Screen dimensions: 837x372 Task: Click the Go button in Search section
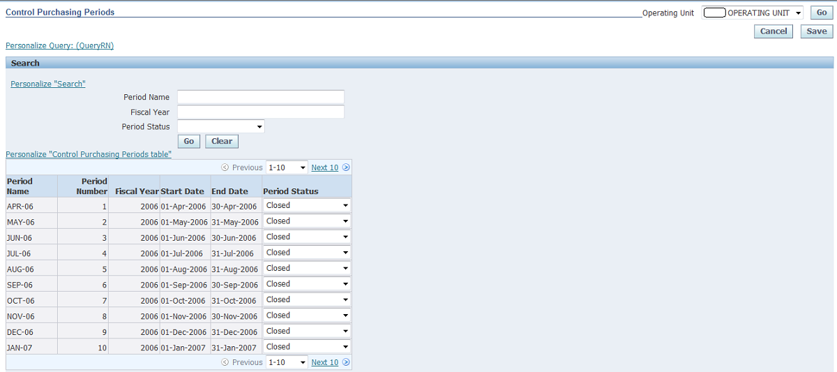click(x=189, y=141)
